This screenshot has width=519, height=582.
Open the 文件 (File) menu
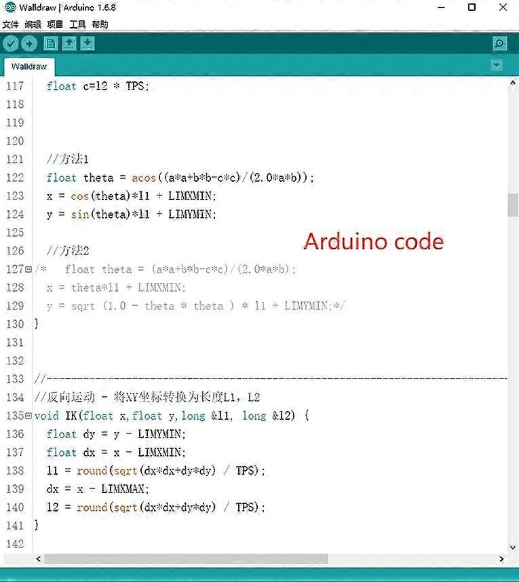tap(11, 24)
